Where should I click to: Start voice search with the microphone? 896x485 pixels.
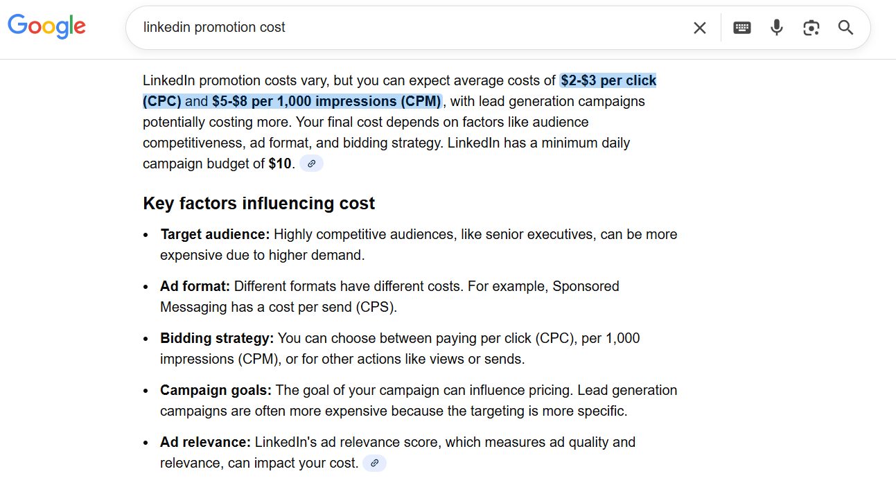pyautogui.click(x=777, y=28)
